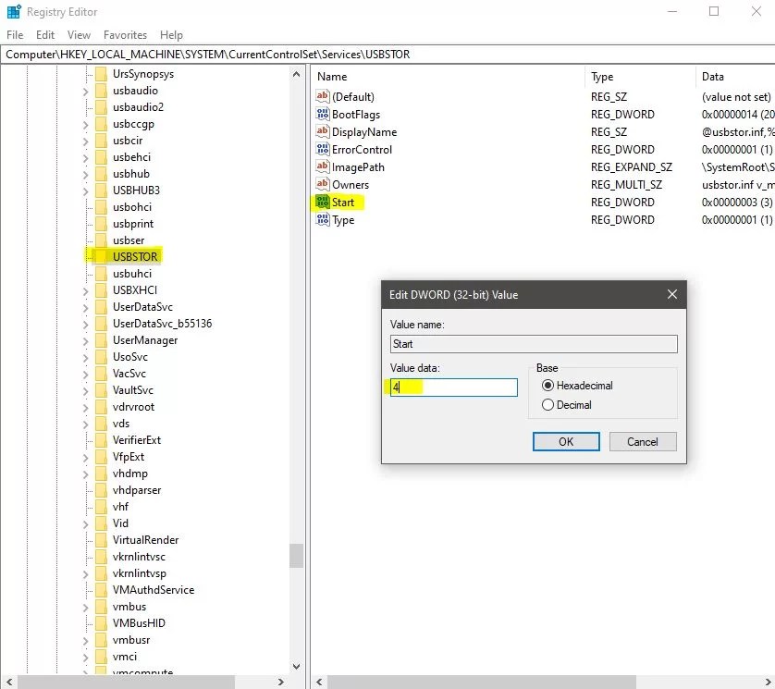Click the usbhub folder icon
This screenshot has height=689, width=775.
(x=100, y=173)
